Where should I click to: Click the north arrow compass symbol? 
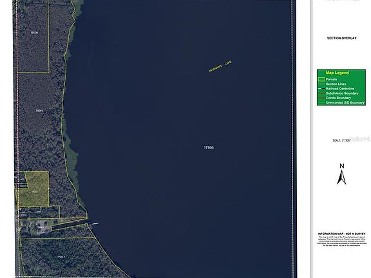(341, 178)
